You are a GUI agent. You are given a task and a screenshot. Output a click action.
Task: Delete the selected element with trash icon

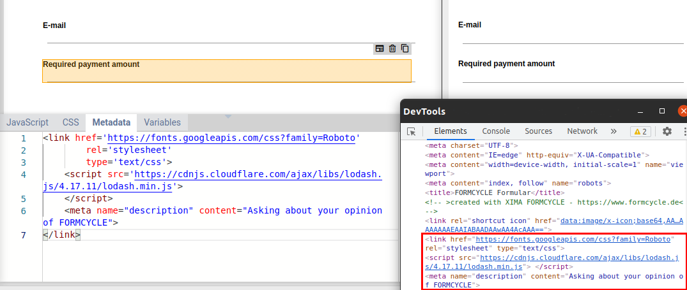(392, 48)
